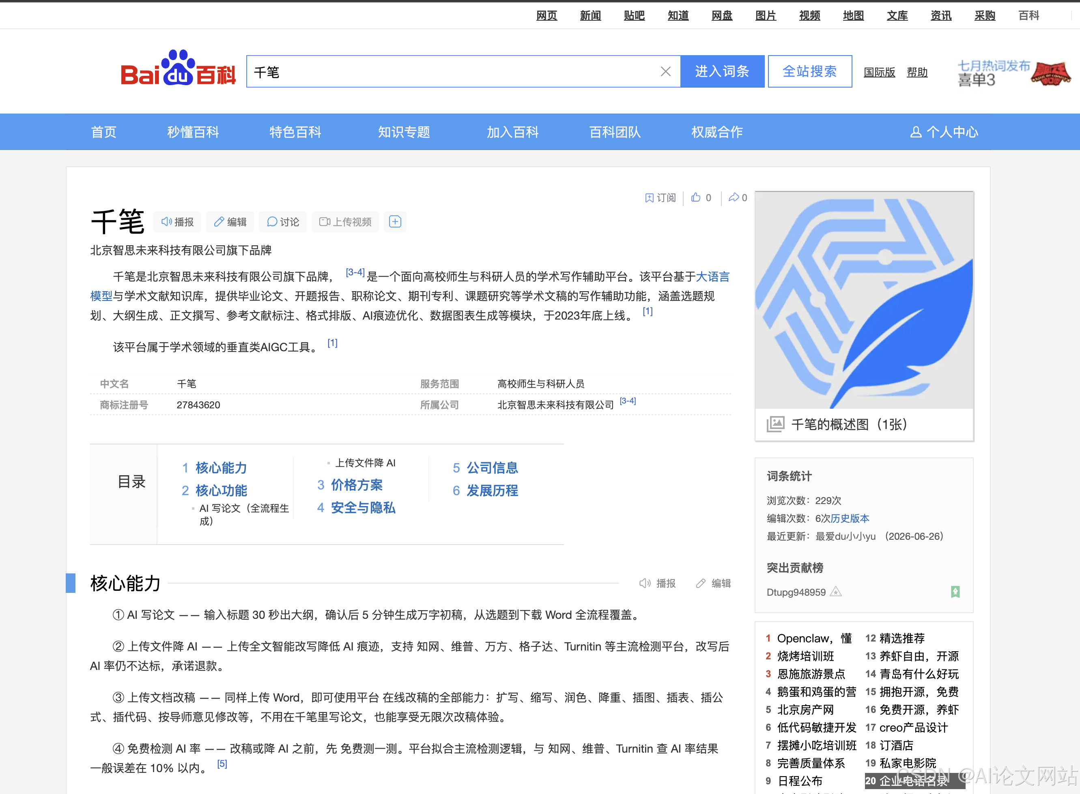Click the 大语言模型 hyperlink in the summary
Viewport: 1080px width, 794px height.
(x=712, y=277)
